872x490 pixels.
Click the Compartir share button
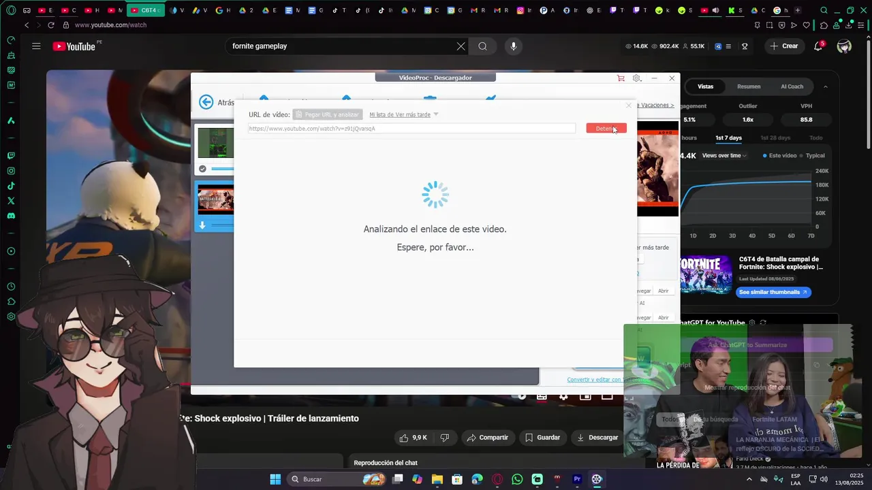tap(487, 438)
